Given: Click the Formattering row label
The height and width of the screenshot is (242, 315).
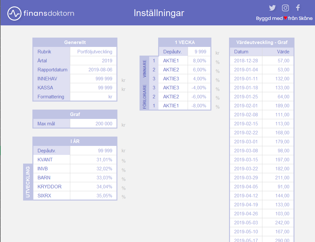Looking at the screenshot, I should pyautogui.click(x=52, y=97).
